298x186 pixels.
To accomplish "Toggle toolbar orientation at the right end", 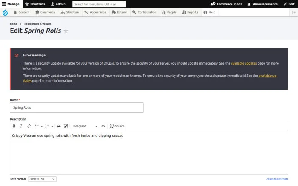I will [294, 12].
